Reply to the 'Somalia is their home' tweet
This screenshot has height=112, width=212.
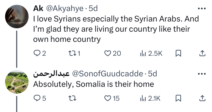(x=40, y=98)
